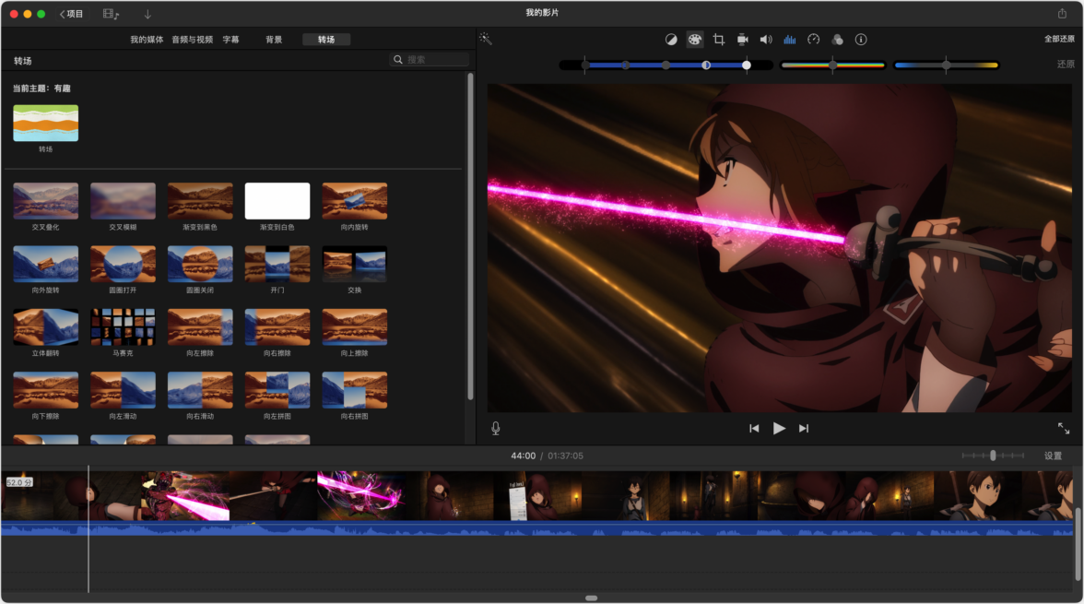Viewport: 1084px width, 604px height.
Task: Select the 渐变到白色 transition
Action: (x=277, y=201)
